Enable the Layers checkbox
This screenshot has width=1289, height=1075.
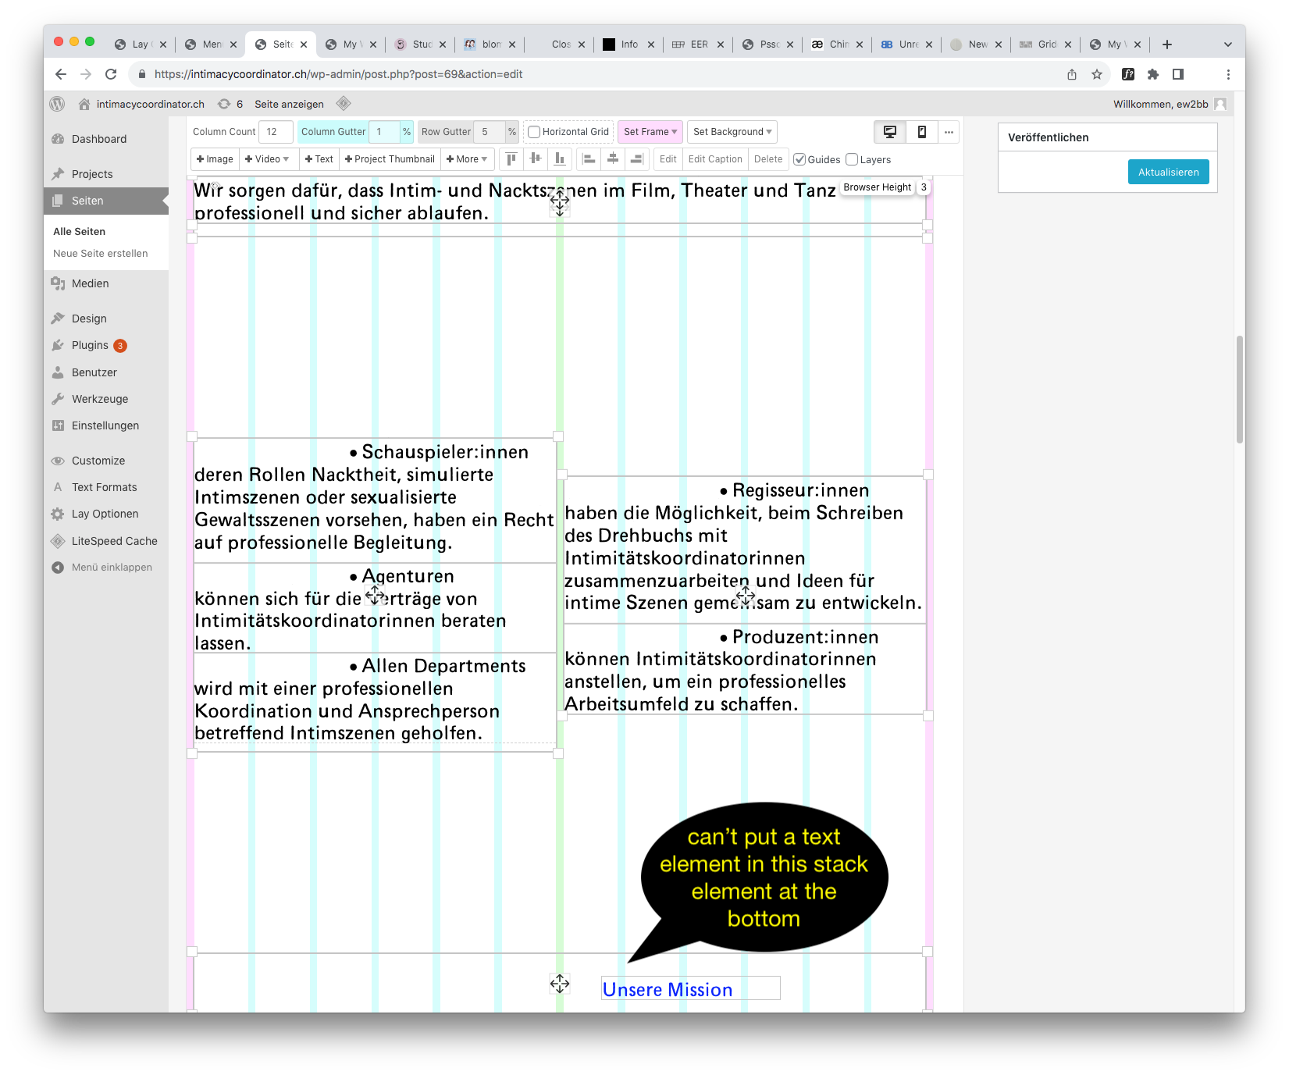point(852,159)
